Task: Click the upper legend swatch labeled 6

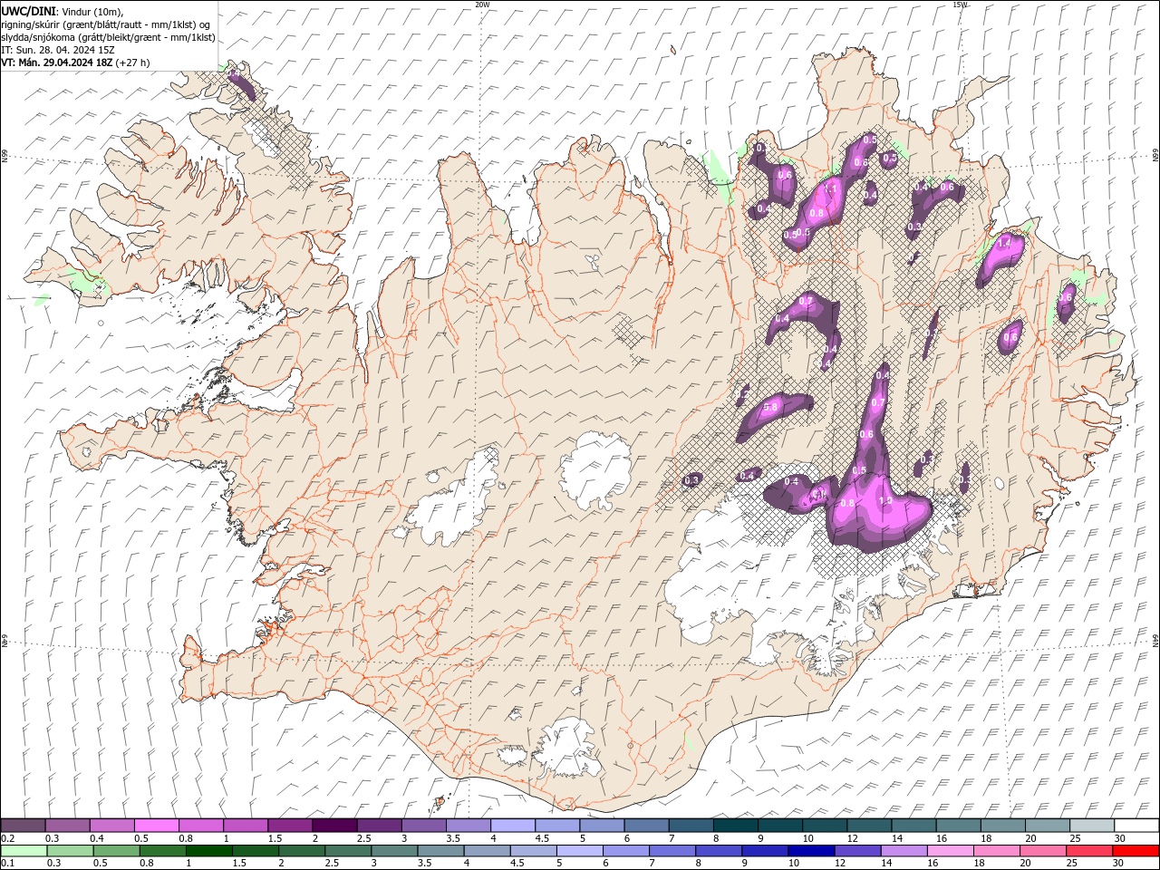Action: tap(645, 826)
